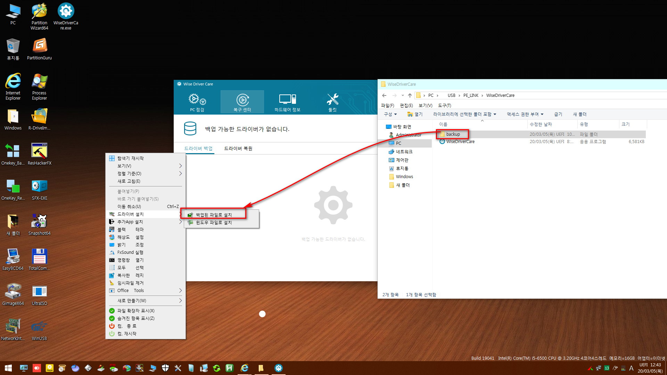Viewport: 667px width, 375px height.
Task: Switch to 드라이버 복원 subtab
Action: tap(238, 149)
